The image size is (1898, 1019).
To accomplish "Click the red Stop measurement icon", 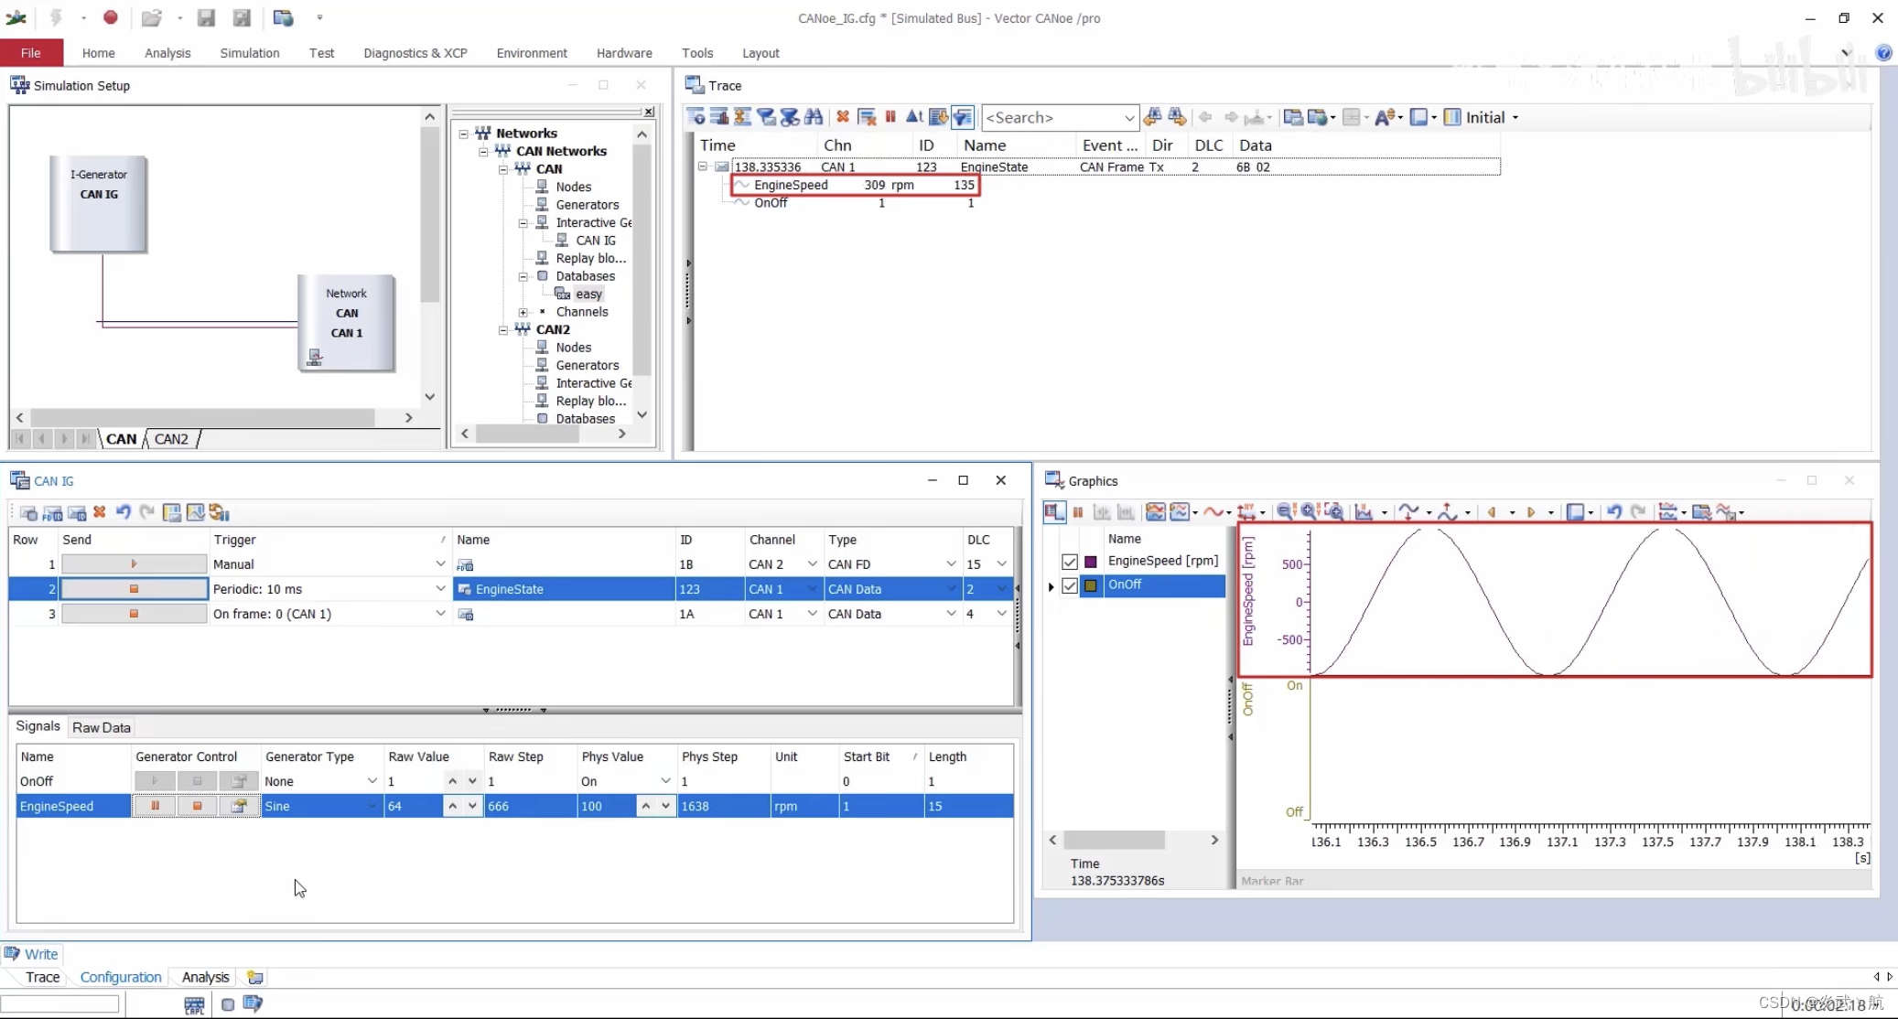I will click(x=111, y=17).
